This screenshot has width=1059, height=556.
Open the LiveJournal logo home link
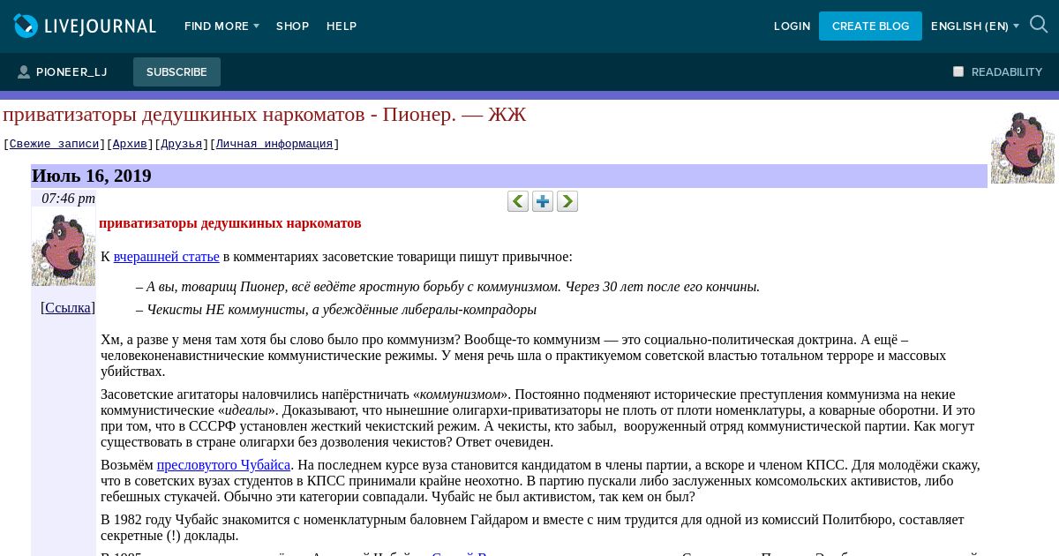point(85,26)
